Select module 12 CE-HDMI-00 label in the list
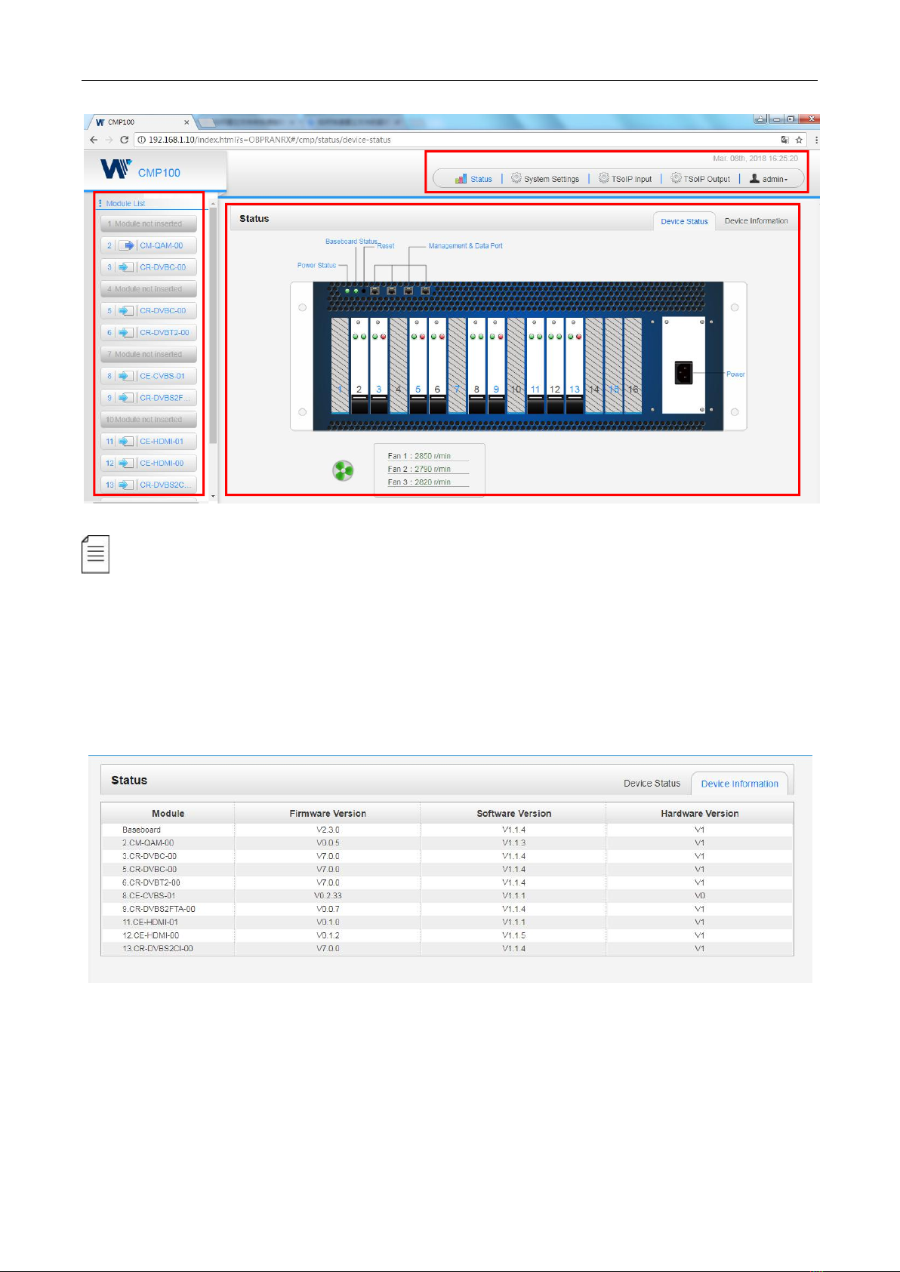Viewport: 900px width, 1272px height. (162, 463)
